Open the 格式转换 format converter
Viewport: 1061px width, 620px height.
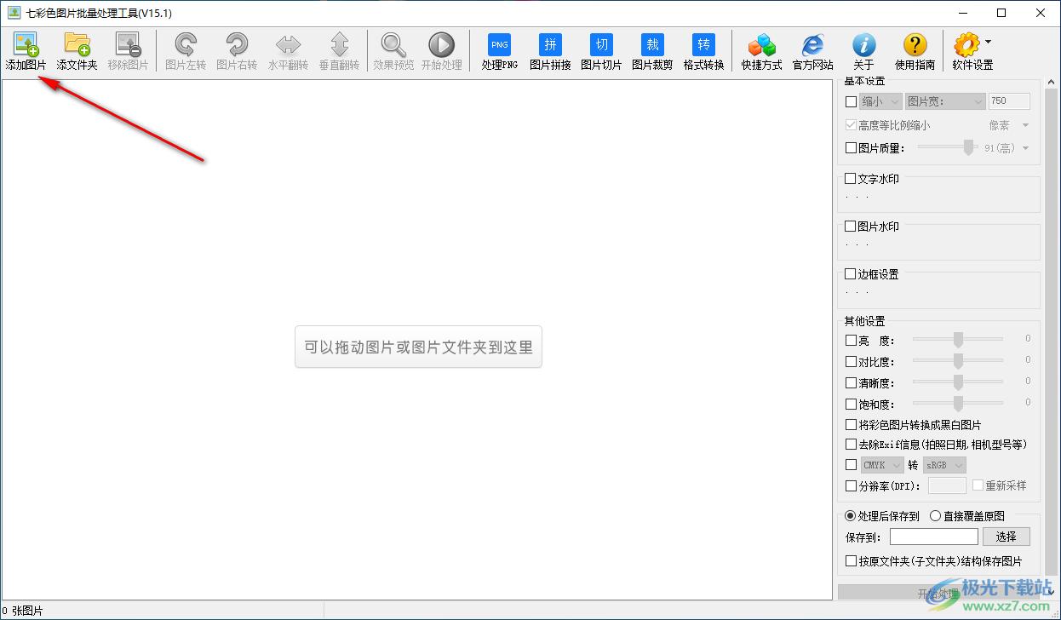703,45
